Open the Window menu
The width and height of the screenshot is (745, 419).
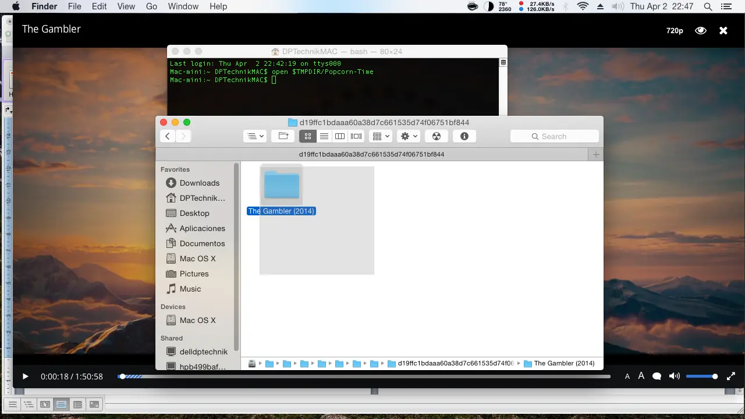[183, 6]
